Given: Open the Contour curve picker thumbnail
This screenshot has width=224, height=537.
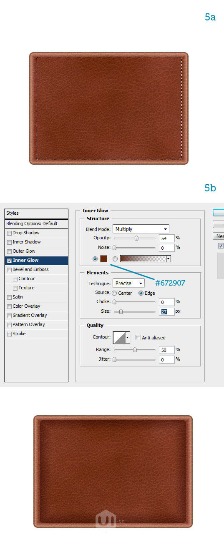Looking at the screenshot, I should pyautogui.click(x=119, y=337).
